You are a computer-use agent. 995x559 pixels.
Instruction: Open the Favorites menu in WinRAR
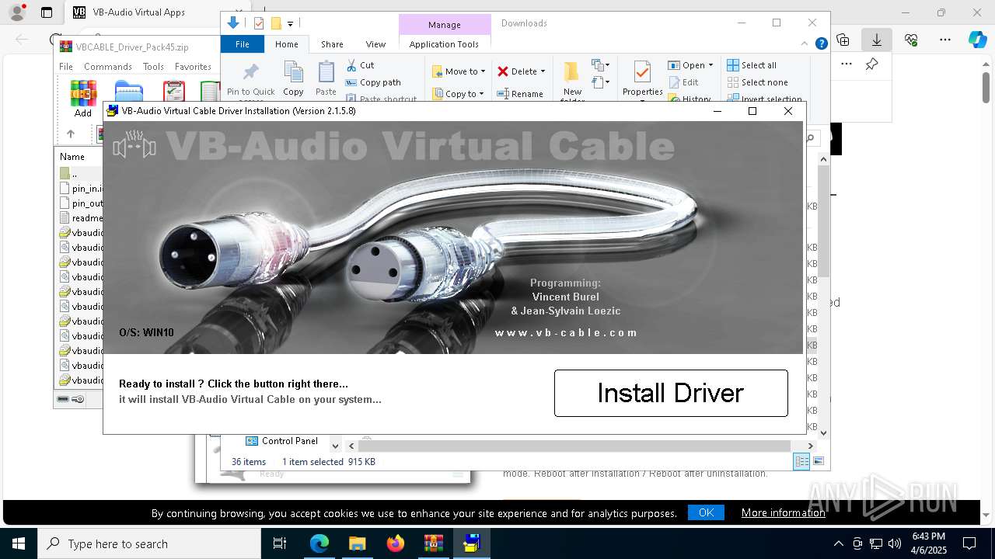(x=193, y=67)
